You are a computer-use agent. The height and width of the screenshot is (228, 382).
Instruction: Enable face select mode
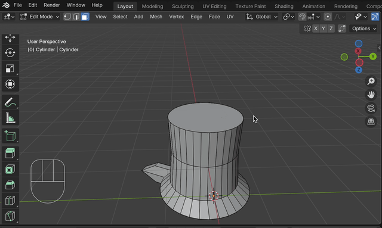85,17
